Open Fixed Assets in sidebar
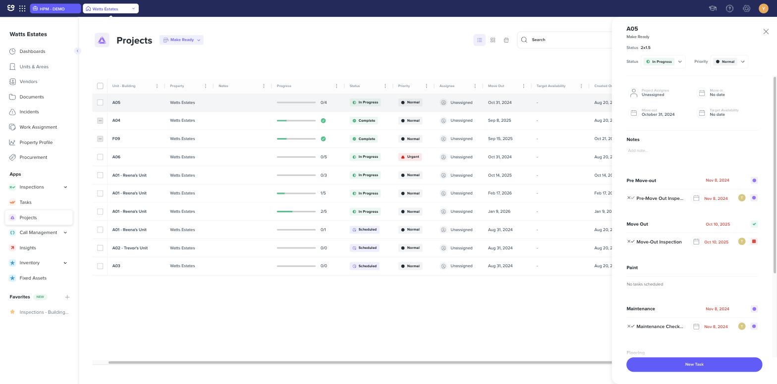 point(33,278)
